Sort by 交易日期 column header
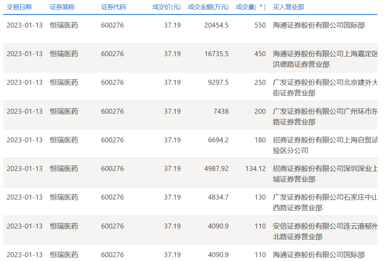Viewport: 389px width, 261px height. [19, 7]
